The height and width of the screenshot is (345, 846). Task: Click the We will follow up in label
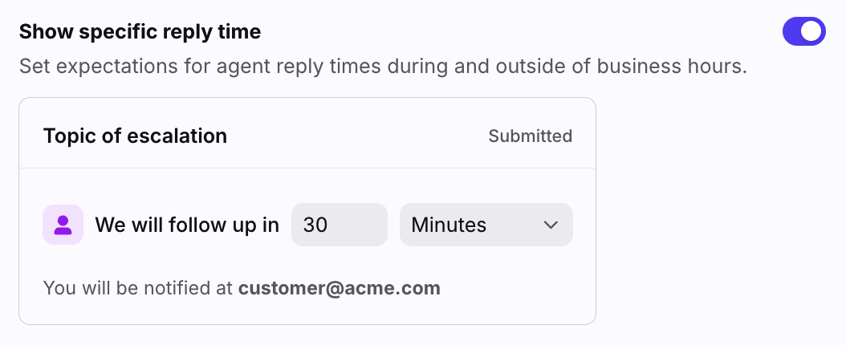tap(187, 225)
